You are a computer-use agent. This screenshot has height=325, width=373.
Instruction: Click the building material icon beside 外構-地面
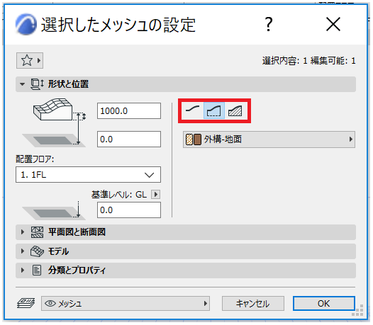click(193, 139)
